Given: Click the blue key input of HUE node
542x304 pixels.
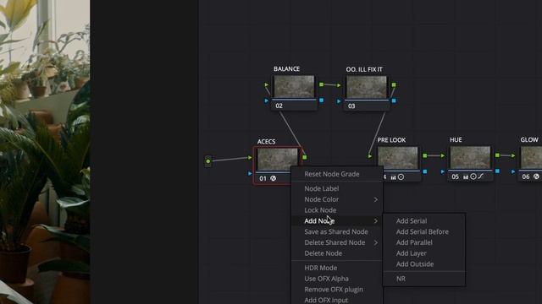Looking at the screenshot, I should coord(443,171).
